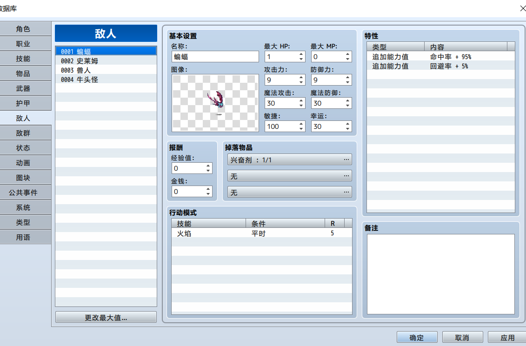Decrease 魔法防御 with down arrow
Viewport: 526px width, 346px height.
[347, 106]
